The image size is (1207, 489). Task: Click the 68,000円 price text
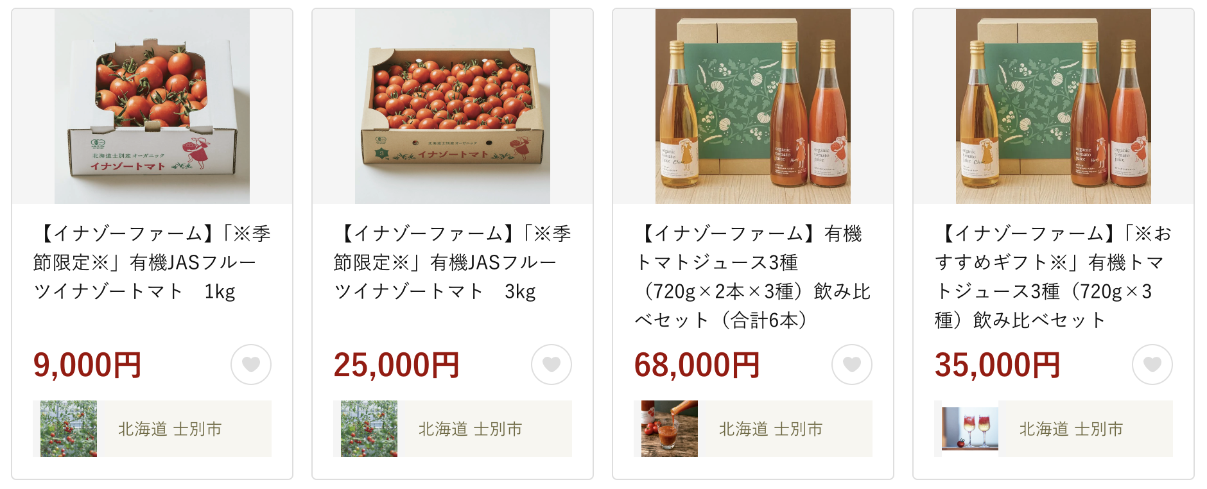pos(697,365)
